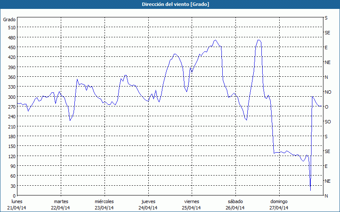Click the topmost "S" label on the right axis
Image resolution: width=340 pixels, height=212 pixels.
pyautogui.click(x=326, y=18)
